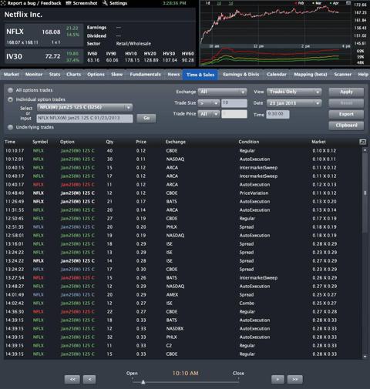Switch to the Monitor tab
This screenshot has height=389, width=370.
pos(34,75)
